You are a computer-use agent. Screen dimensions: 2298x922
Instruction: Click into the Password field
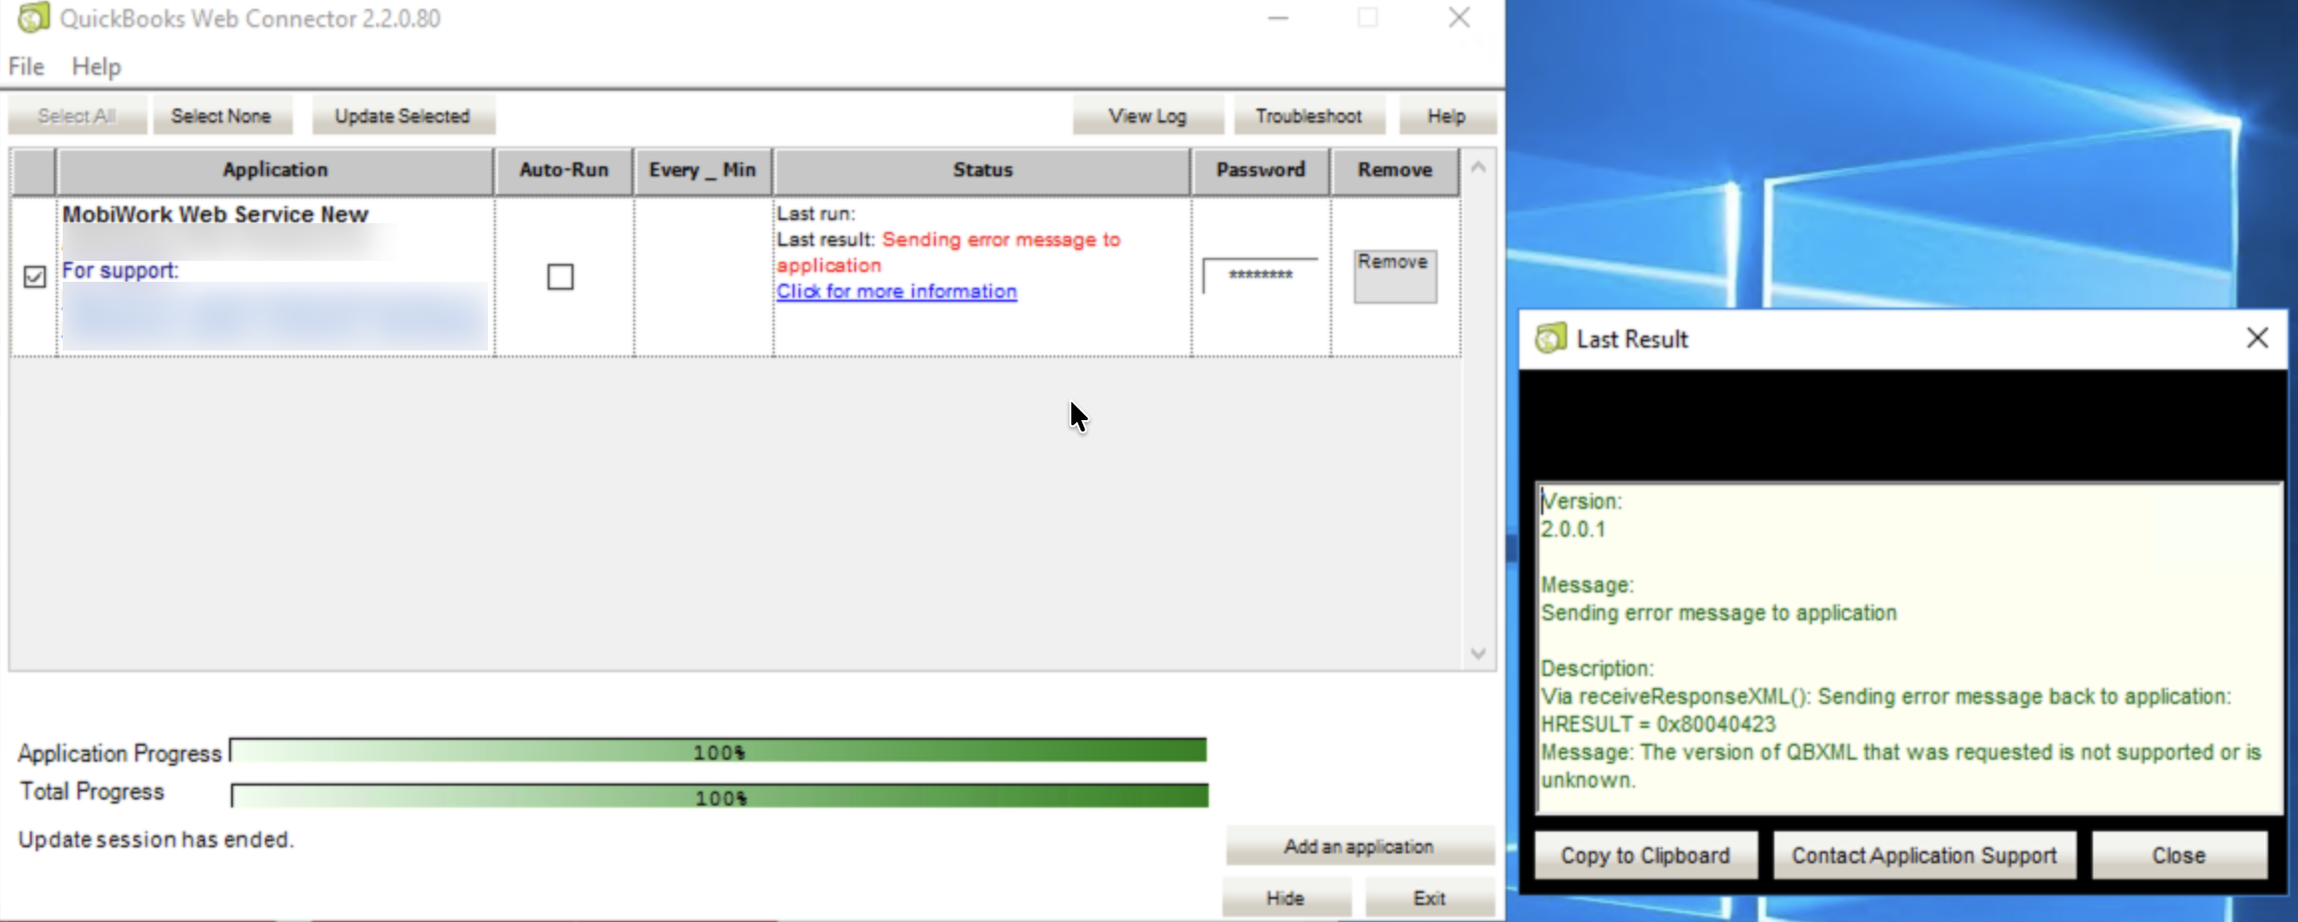pyautogui.click(x=1260, y=275)
